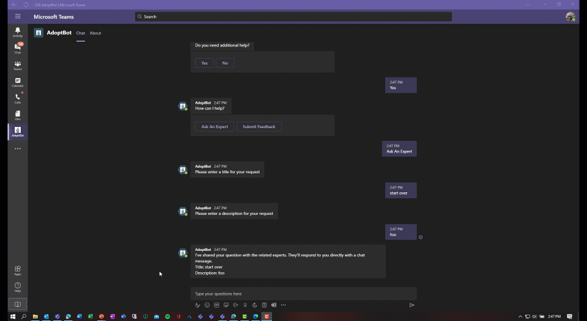Viewport: 587px width, 321px height.
Task: Open more compose options ellipsis
Action: [283, 305]
